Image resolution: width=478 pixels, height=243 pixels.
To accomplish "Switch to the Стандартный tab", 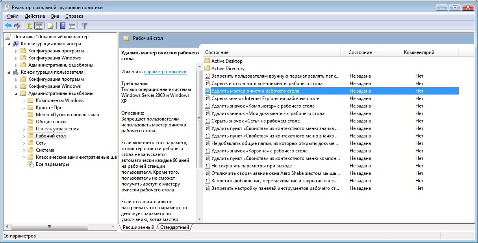I will click(x=174, y=227).
